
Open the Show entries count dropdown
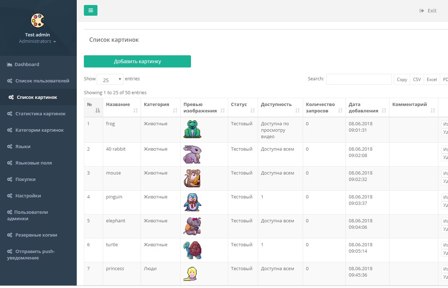(x=110, y=79)
